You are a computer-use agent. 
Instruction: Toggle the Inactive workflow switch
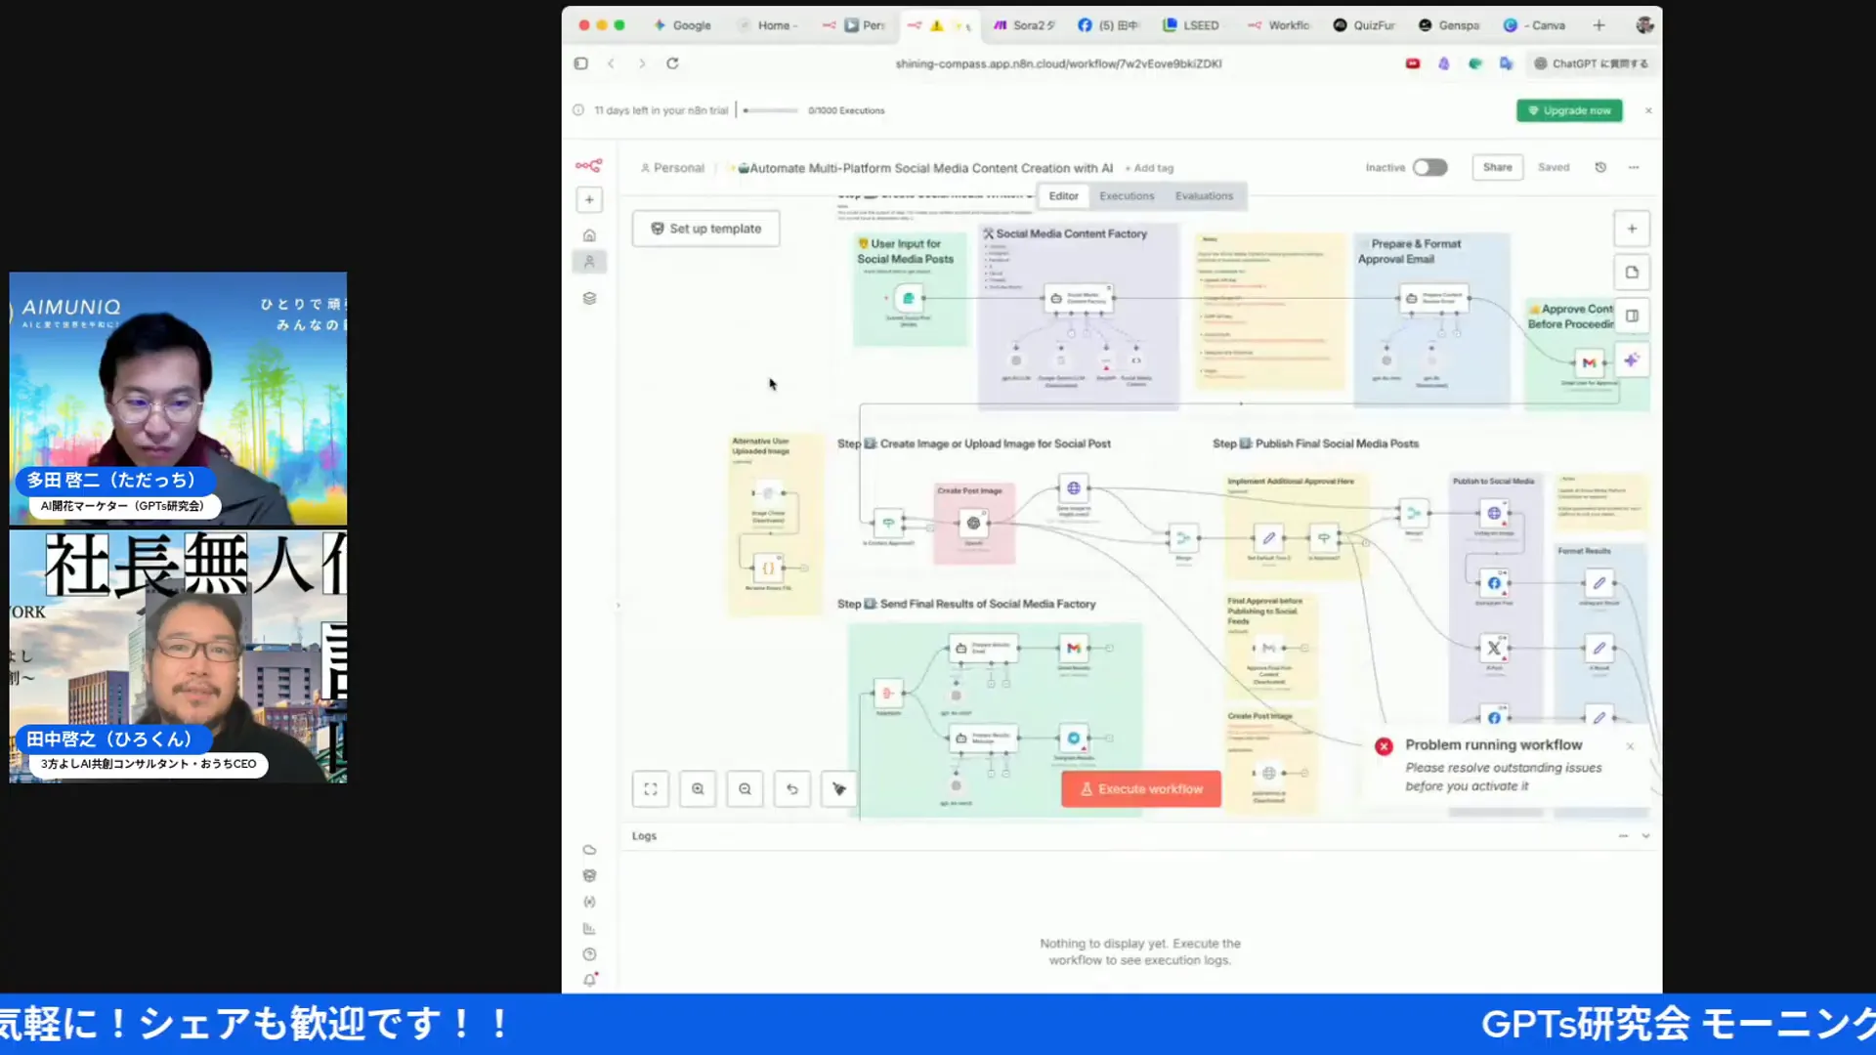click(1429, 167)
